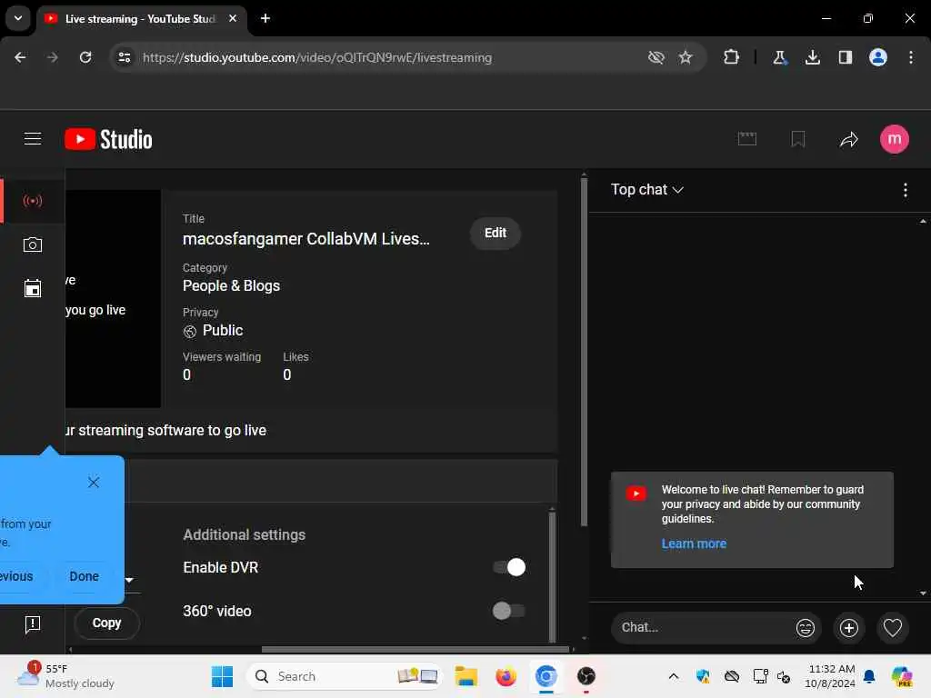Open the Chrome three-dot menu

(x=911, y=57)
